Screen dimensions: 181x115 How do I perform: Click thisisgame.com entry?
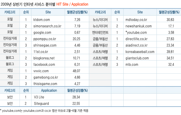(45, 84)
